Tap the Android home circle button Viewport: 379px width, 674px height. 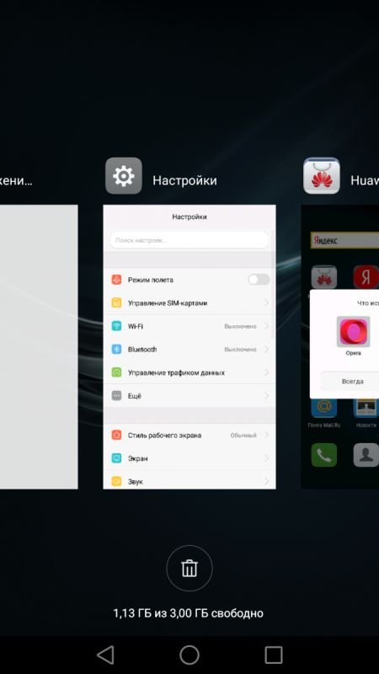[x=189, y=655]
